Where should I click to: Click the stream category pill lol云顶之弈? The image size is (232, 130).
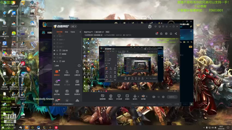(x=93, y=35)
